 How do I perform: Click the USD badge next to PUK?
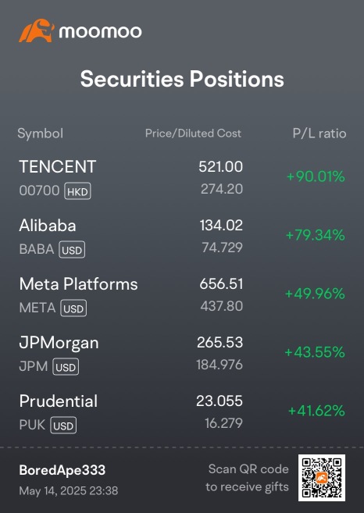pos(63,426)
